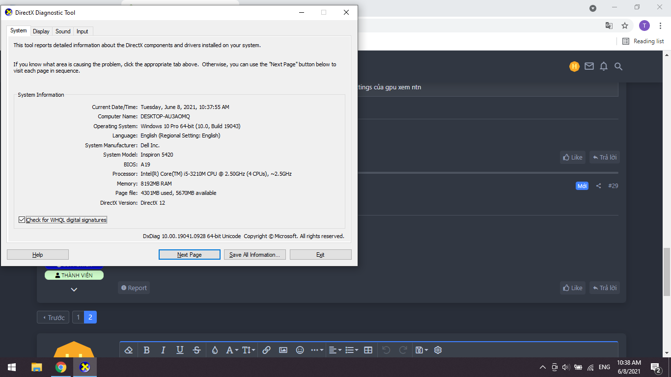
Task: Select page 2 of the thread
Action: pos(90,317)
